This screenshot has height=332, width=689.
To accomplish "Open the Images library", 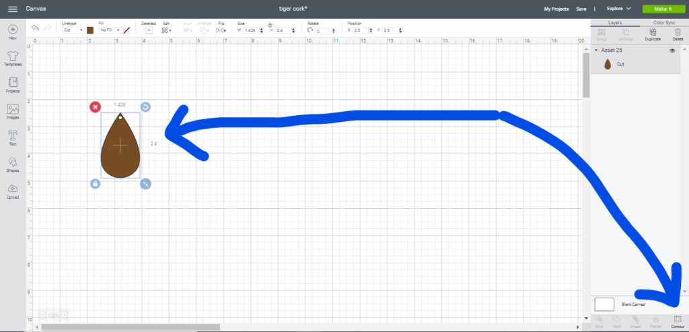I will point(13,111).
